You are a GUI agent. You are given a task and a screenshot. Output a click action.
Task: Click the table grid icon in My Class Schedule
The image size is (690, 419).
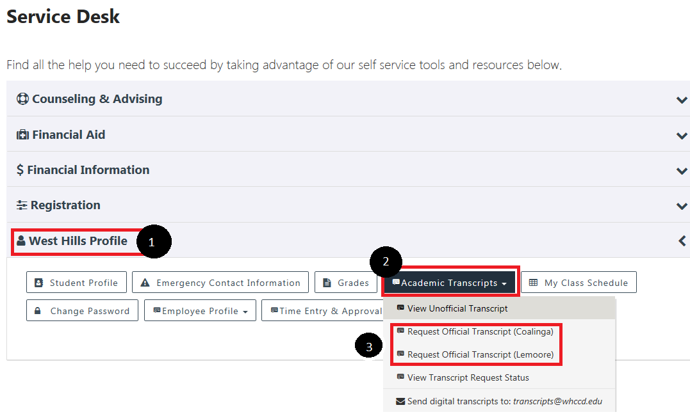533,283
